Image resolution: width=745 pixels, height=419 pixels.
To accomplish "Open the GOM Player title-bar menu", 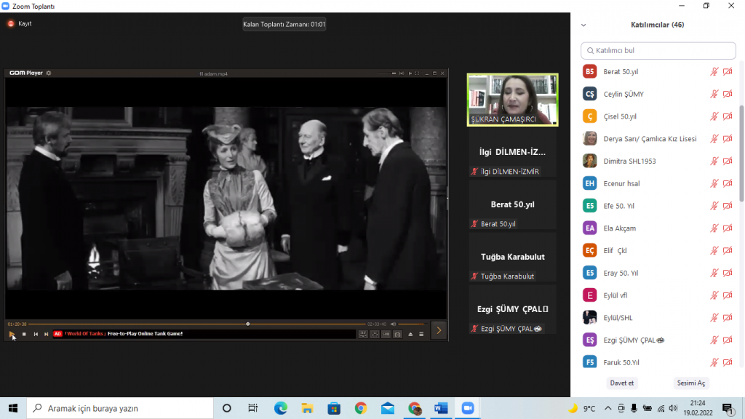I will click(x=22, y=73).
